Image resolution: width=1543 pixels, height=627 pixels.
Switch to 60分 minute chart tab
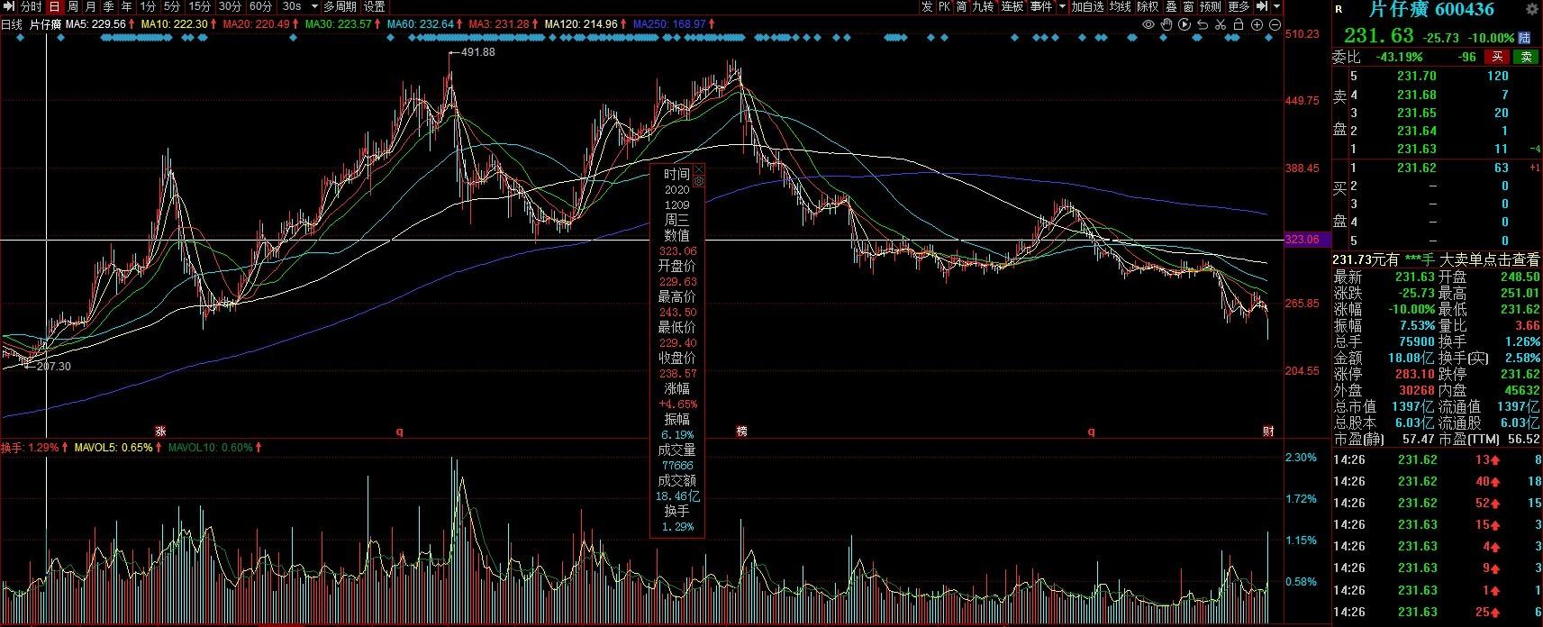pos(260,7)
